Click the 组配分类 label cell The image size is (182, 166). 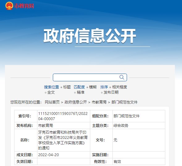101,116
